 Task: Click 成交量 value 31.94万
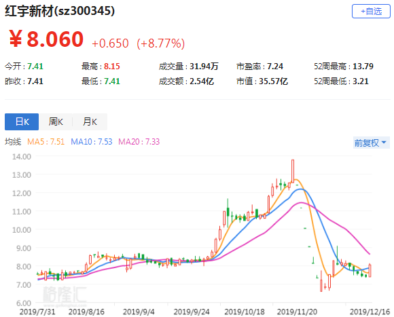point(204,67)
